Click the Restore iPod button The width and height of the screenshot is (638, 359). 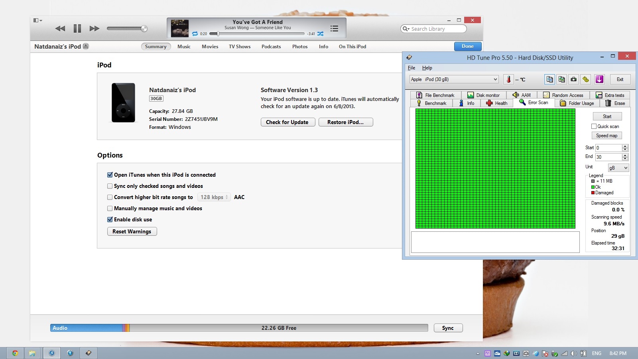345,122
